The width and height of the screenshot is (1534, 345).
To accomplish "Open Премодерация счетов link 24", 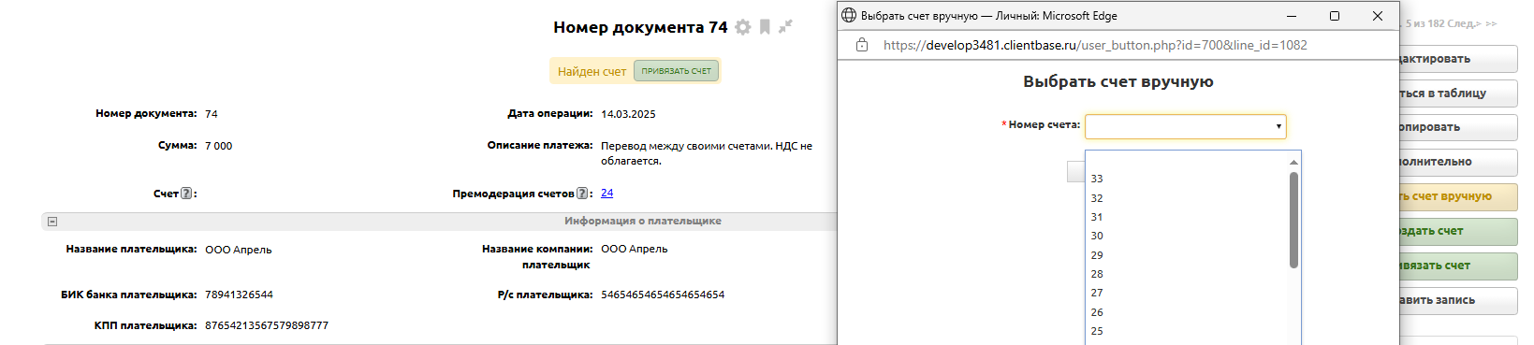I will [607, 193].
